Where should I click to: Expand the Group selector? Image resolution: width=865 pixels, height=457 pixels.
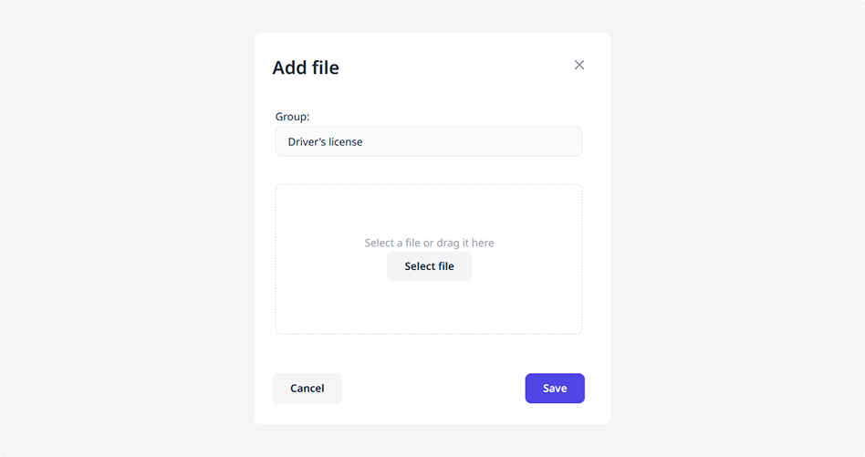(x=428, y=141)
